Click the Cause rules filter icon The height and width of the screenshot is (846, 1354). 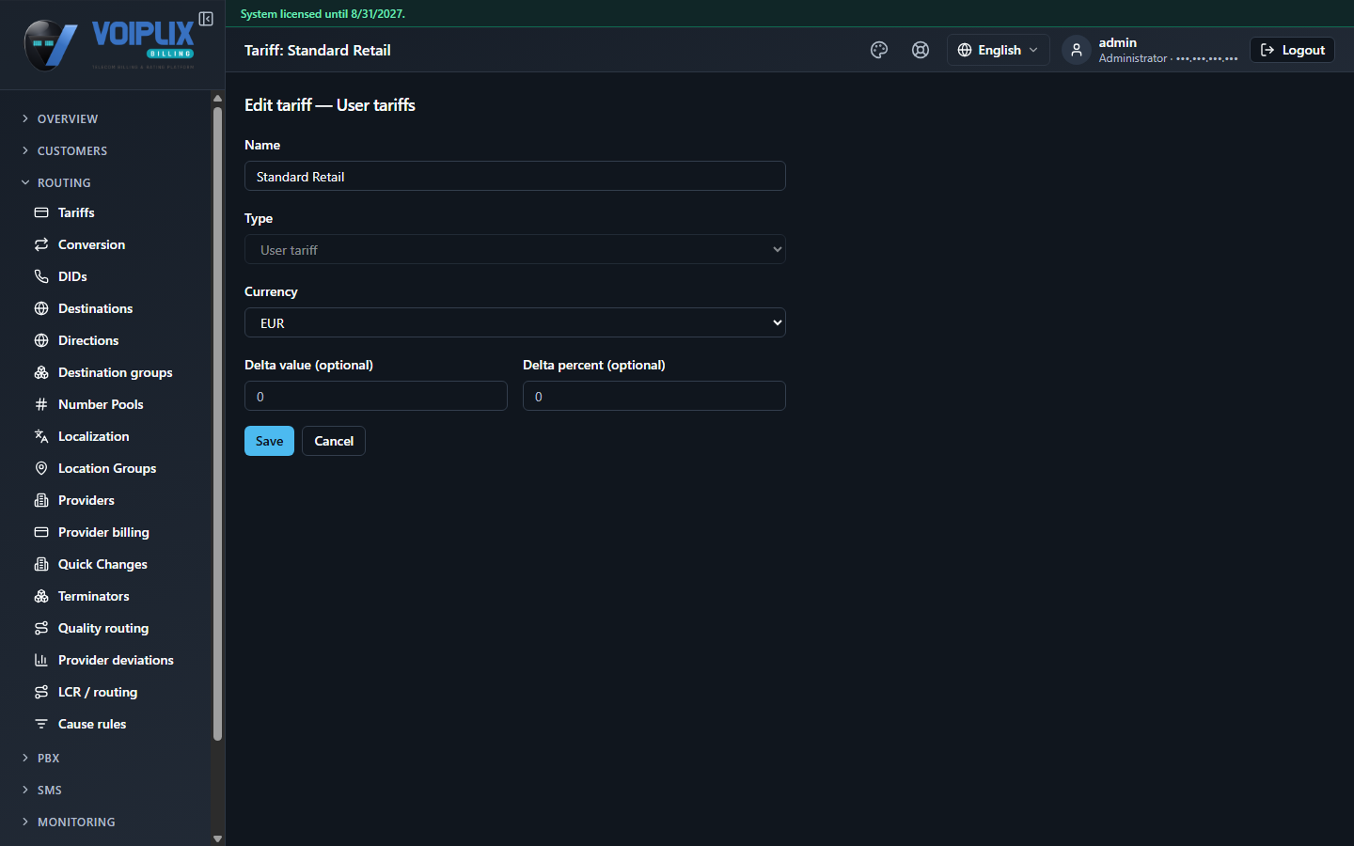(41, 724)
